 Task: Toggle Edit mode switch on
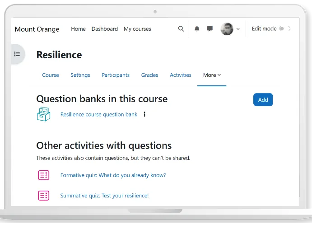[x=284, y=29]
